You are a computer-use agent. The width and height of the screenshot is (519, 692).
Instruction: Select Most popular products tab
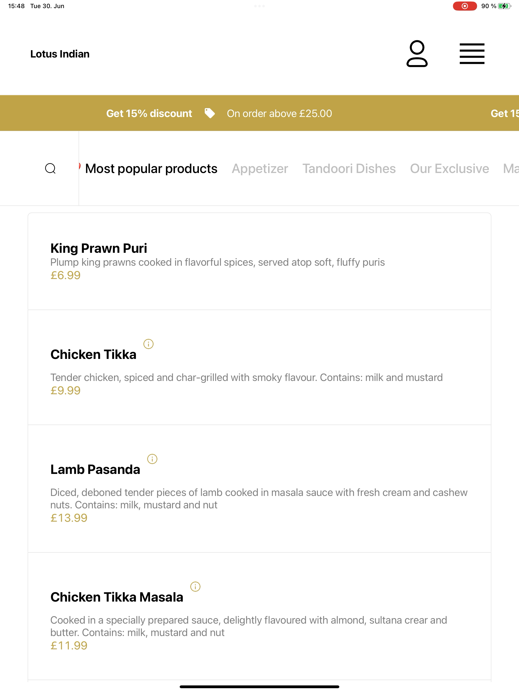pos(151,169)
